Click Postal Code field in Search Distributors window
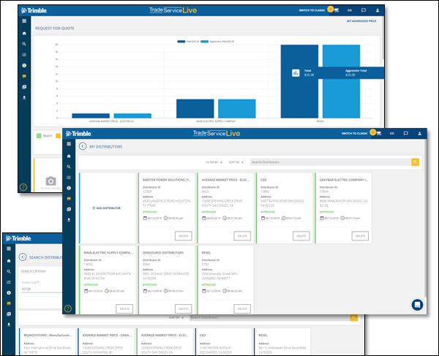439x356 pixels. pos(42,289)
